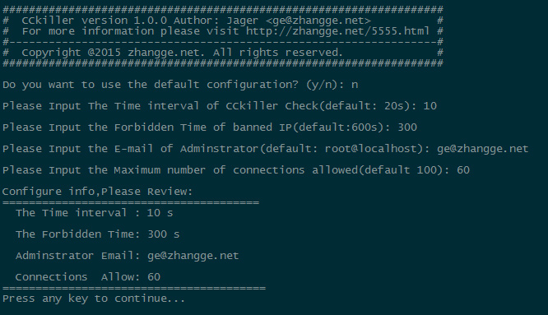Viewport: 548px width, 315px height.
Task: Click the maximum connections value 60
Action: [463, 170]
